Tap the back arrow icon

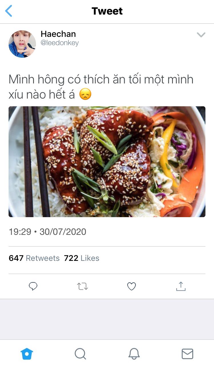[9, 11]
